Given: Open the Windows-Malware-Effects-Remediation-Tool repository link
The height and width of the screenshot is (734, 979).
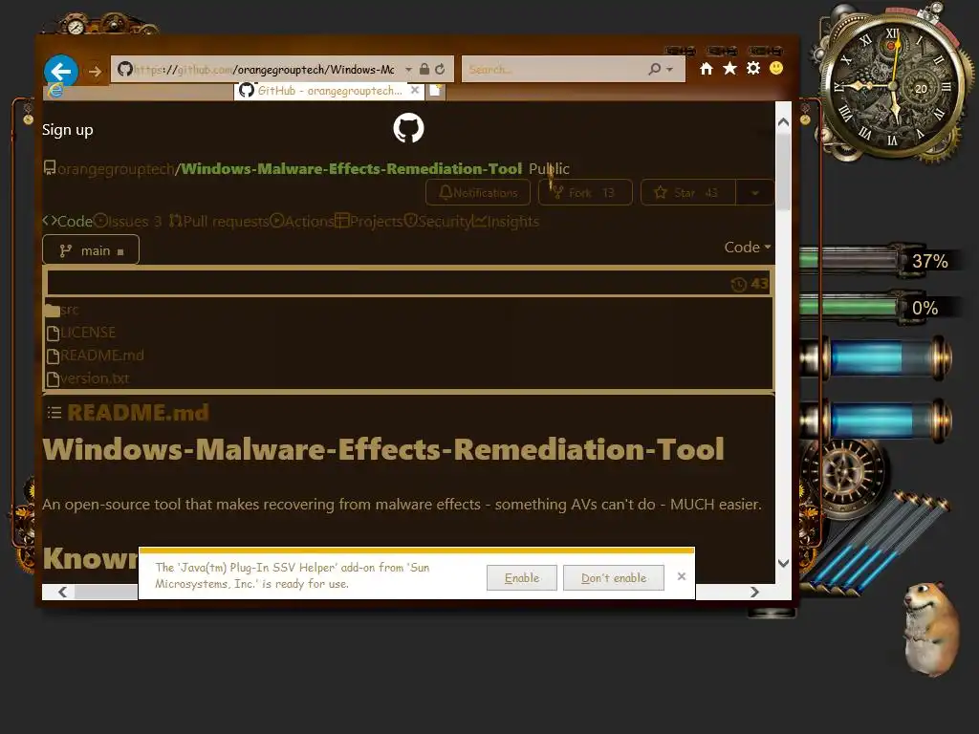Looking at the screenshot, I should (351, 168).
